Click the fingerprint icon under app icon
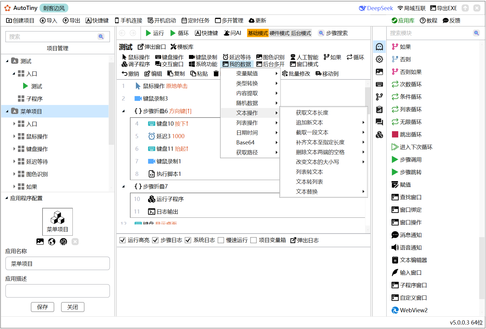The image size is (486, 329). tap(63, 242)
